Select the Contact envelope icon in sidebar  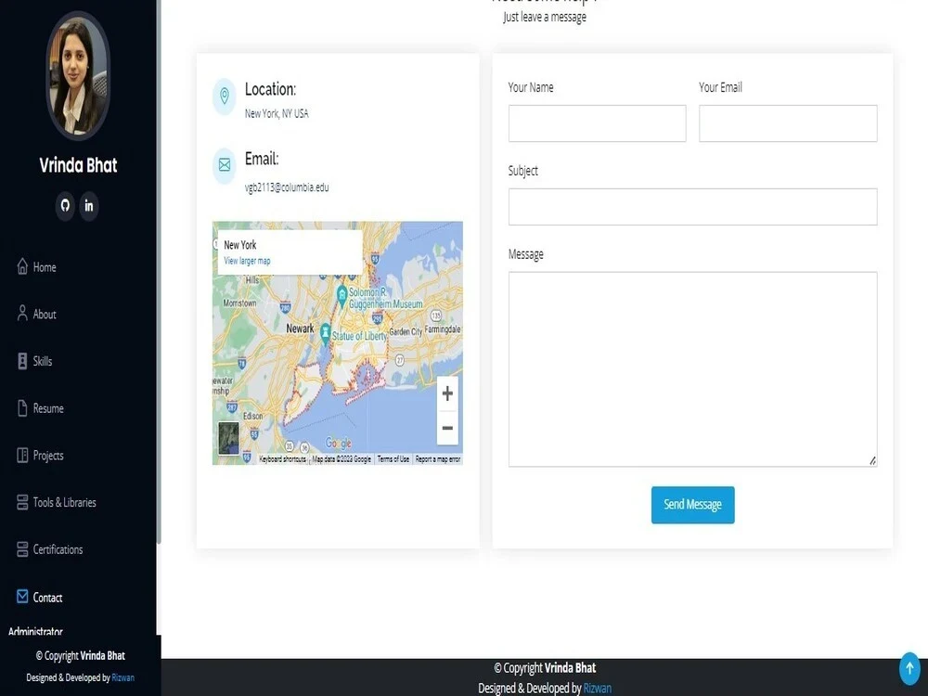(22, 597)
